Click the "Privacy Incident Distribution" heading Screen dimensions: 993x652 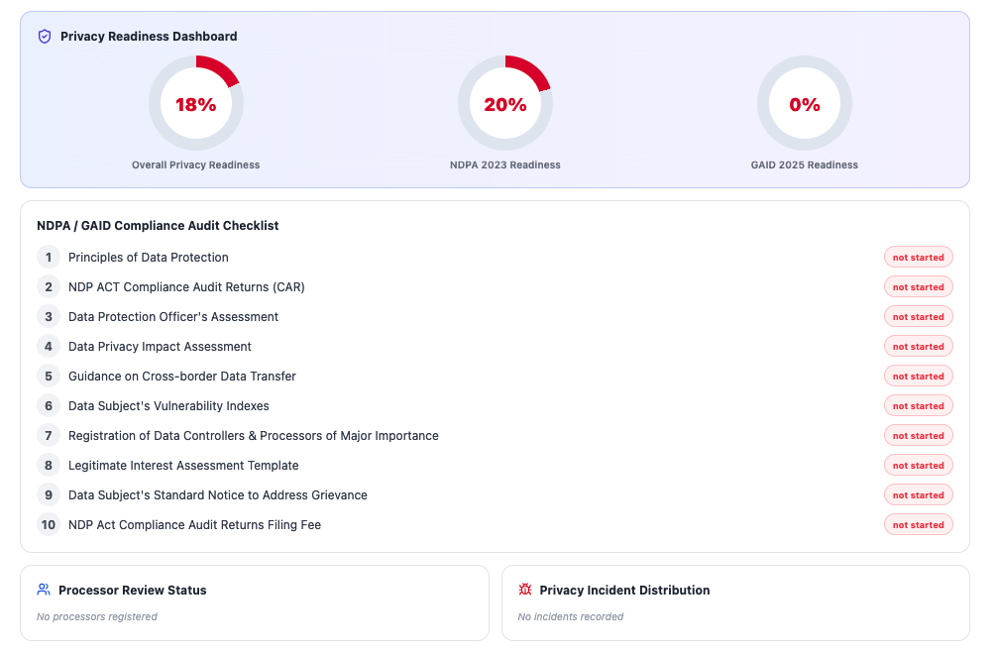click(624, 591)
